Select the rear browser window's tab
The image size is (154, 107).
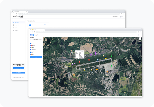(x=21, y=12)
